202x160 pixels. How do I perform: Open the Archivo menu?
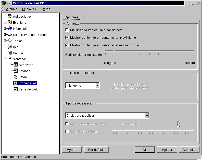tap(12, 9)
